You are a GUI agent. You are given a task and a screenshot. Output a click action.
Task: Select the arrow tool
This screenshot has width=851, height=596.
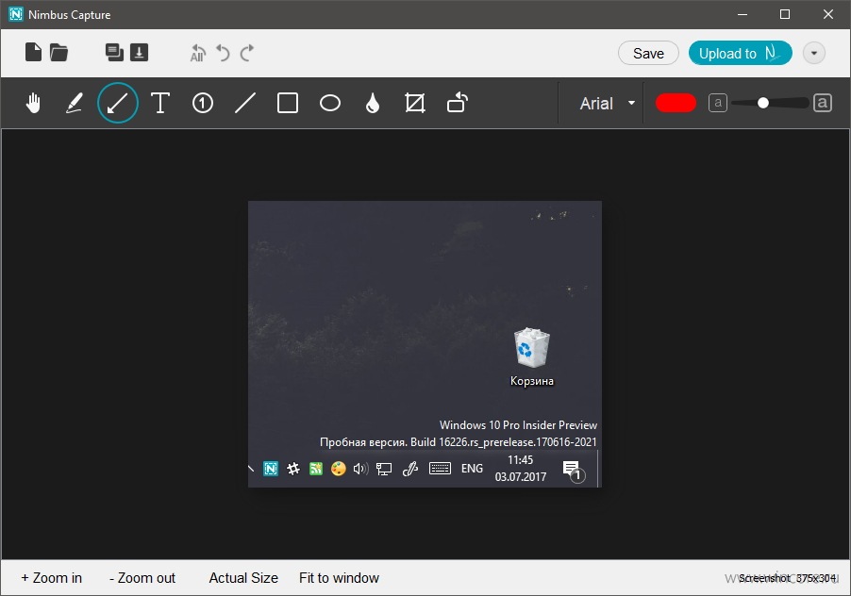pyautogui.click(x=118, y=103)
